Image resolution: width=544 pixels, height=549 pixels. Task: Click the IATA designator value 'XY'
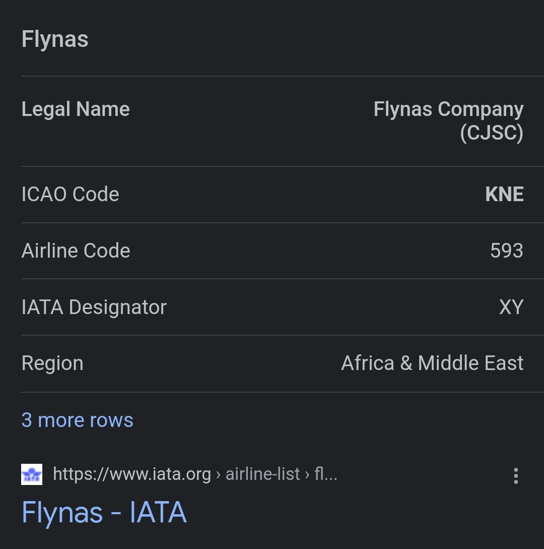coord(511,307)
